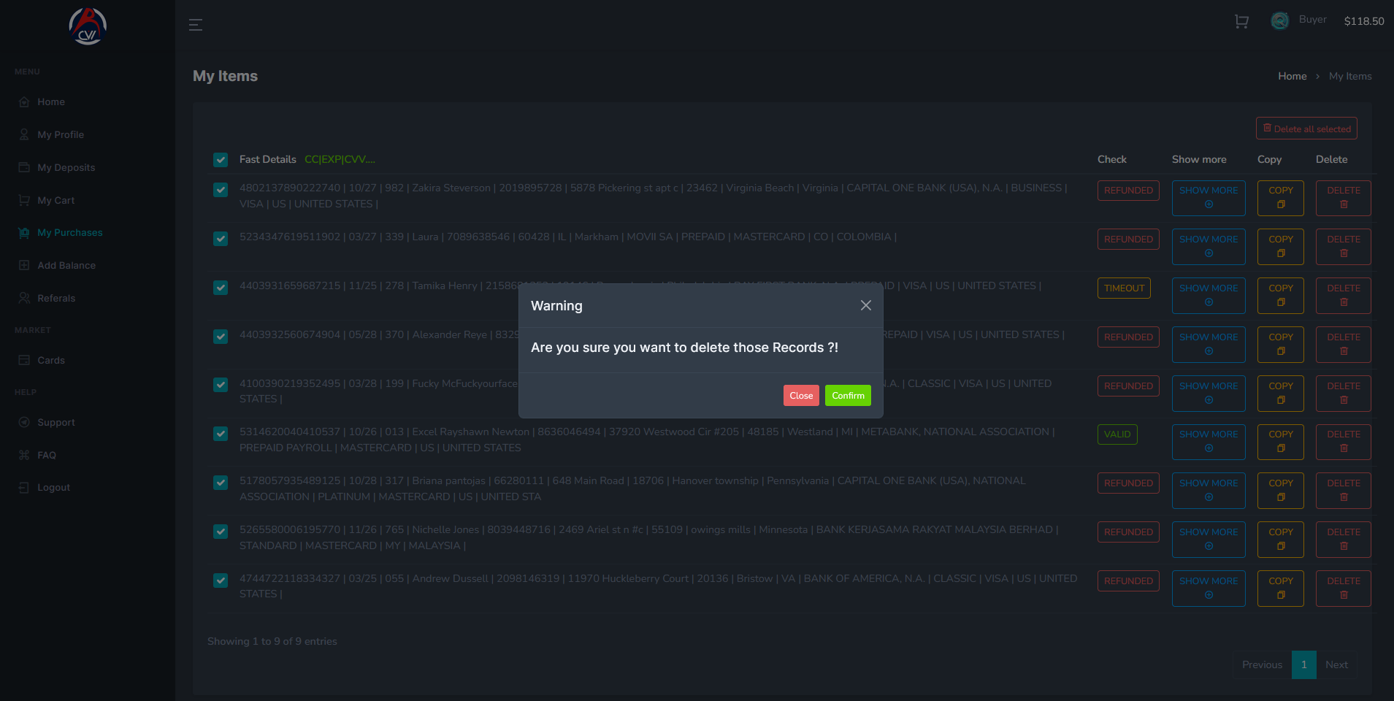Click the Buyer avatar icon
Screen dimensions: 1394x701
click(1279, 21)
